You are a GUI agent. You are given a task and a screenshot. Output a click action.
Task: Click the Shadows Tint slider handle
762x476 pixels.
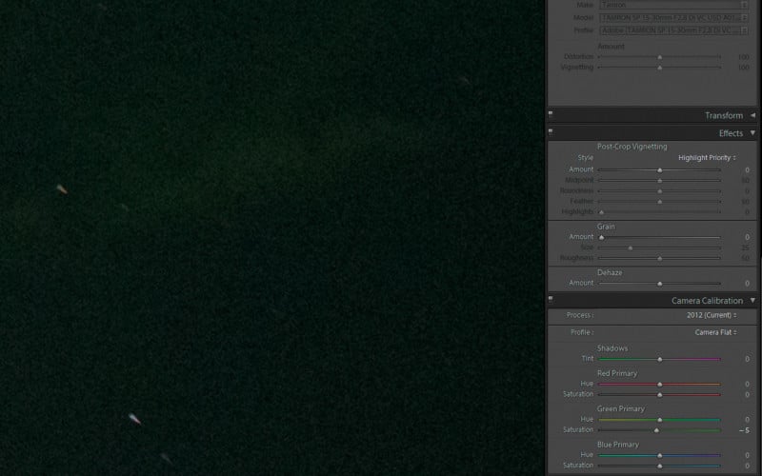click(x=659, y=359)
